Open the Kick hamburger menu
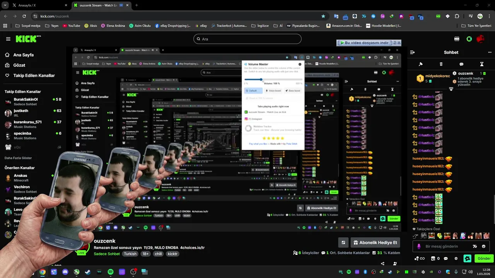 [8, 39]
